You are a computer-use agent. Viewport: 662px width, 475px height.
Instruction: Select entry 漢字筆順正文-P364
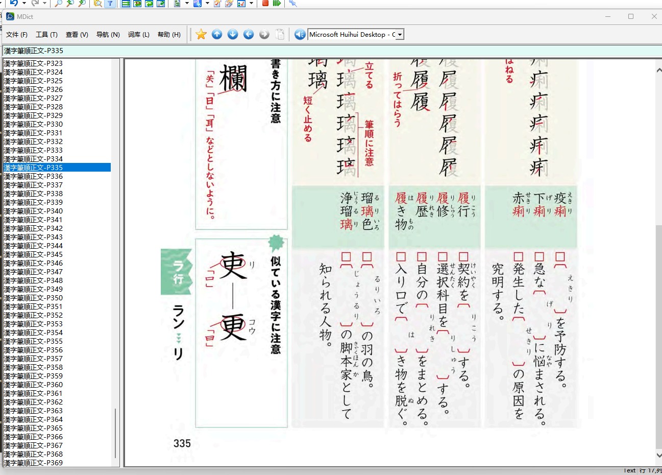(57, 419)
